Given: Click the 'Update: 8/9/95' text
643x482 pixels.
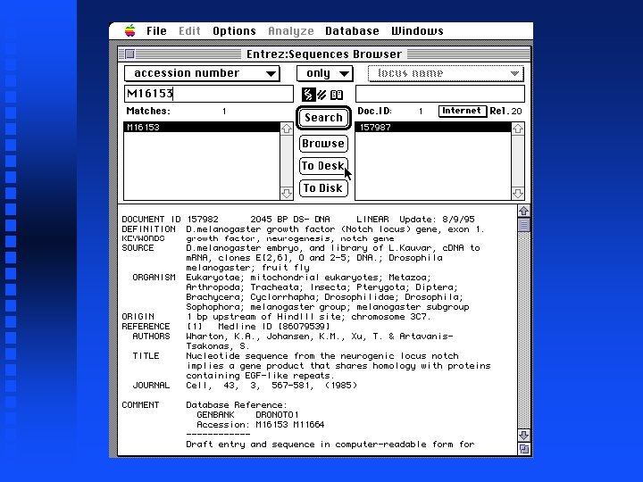Looking at the screenshot, I should [x=437, y=220].
